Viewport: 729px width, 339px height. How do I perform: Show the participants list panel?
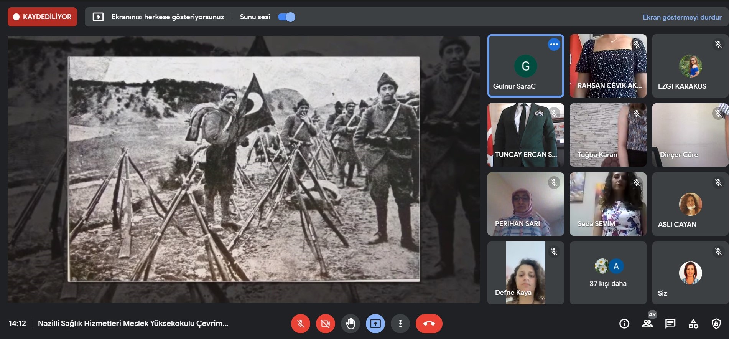point(647,324)
